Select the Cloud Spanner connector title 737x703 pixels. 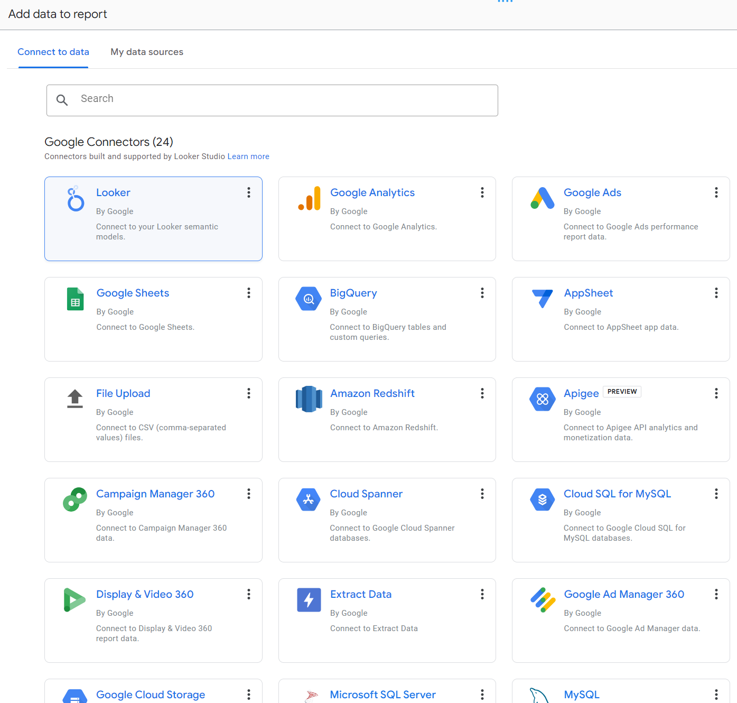[366, 494]
